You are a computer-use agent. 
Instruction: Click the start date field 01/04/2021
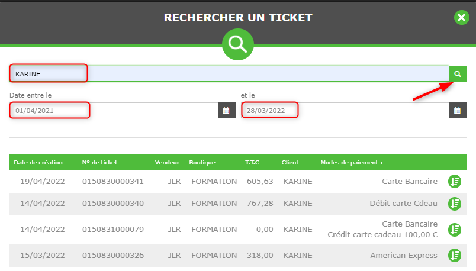pos(114,111)
